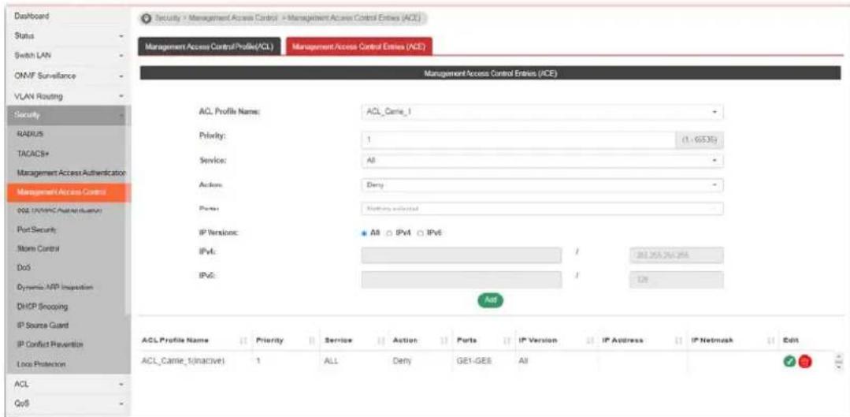Sort table by Service column
This screenshot has width=850, height=417.
[x=380, y=340]
